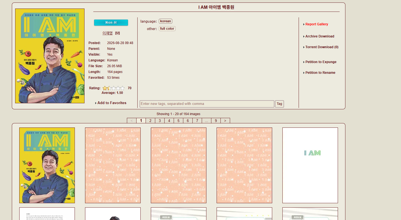Click the Visible value Yes
This screenshot has width=401, height=220.
pyautogui.click(x=110, y=55)
